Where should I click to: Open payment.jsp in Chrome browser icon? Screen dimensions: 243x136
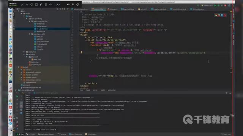coord(216,15)
